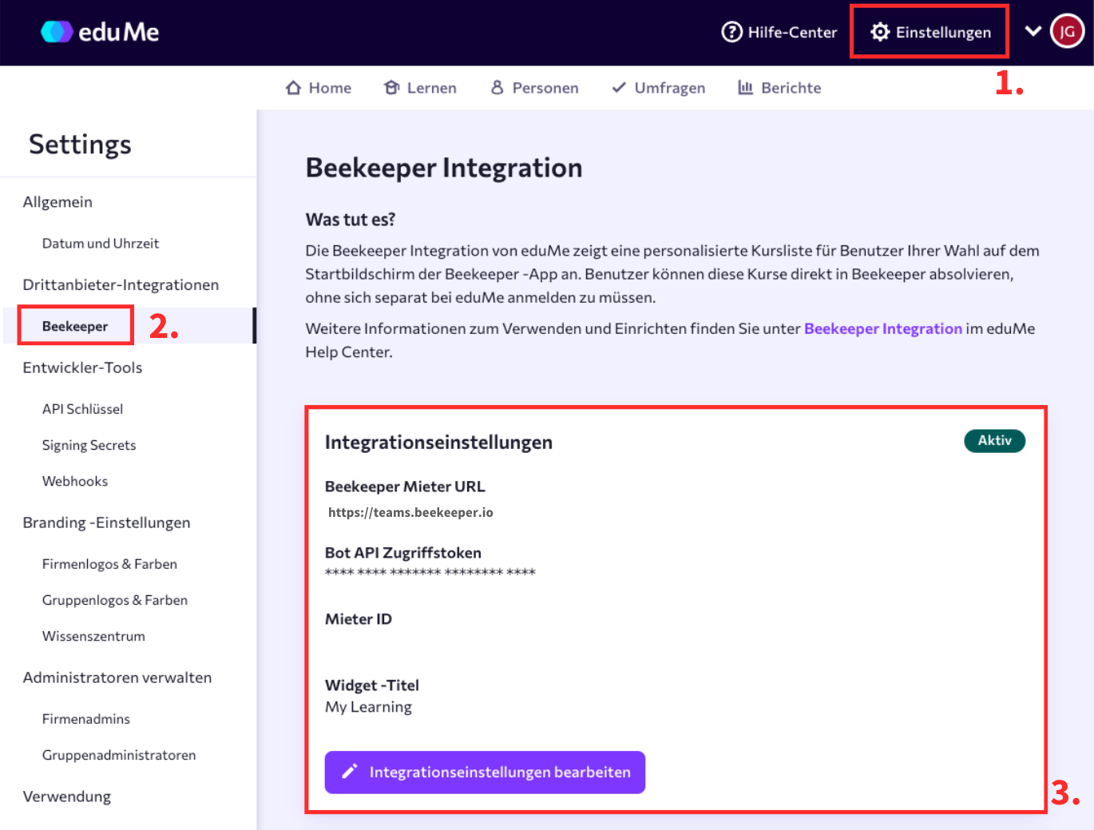Open Gruppenadministratoren settings
Screen dimensions: 1094x830
(x=119, y=755)
